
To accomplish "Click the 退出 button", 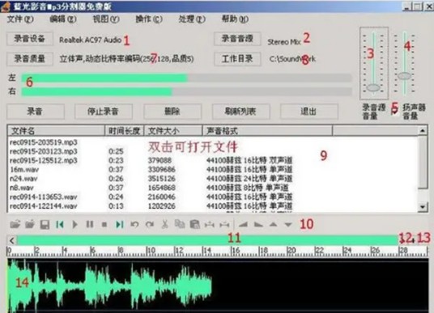I will tap(308, 111).
